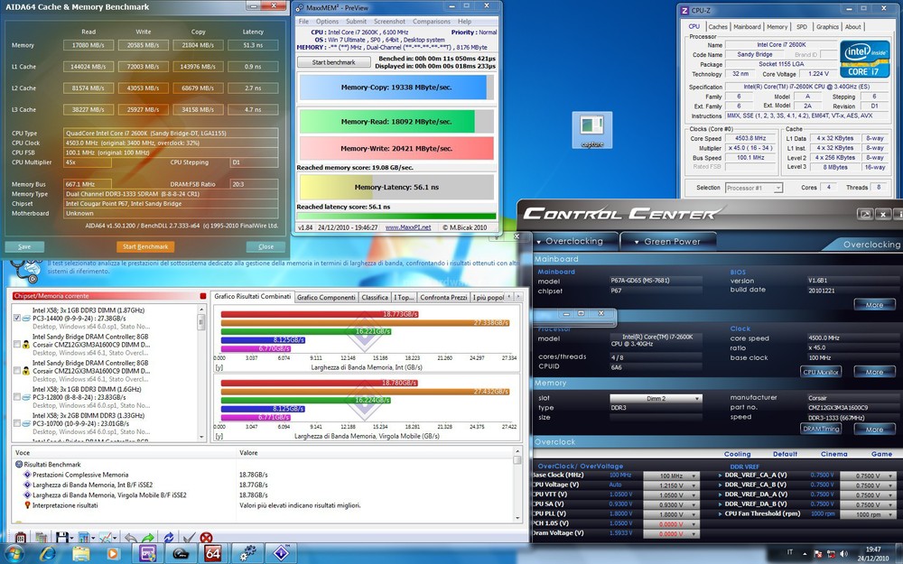Click the floppy disk save icon in Sandra
The height and width of the screenshot is (564, 903).
(61, 538)
